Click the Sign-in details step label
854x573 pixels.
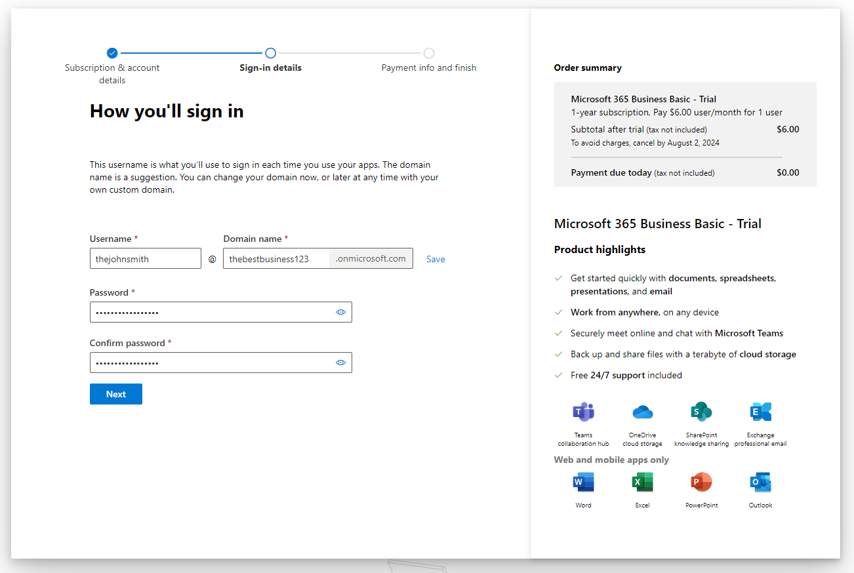click(270, 68)
